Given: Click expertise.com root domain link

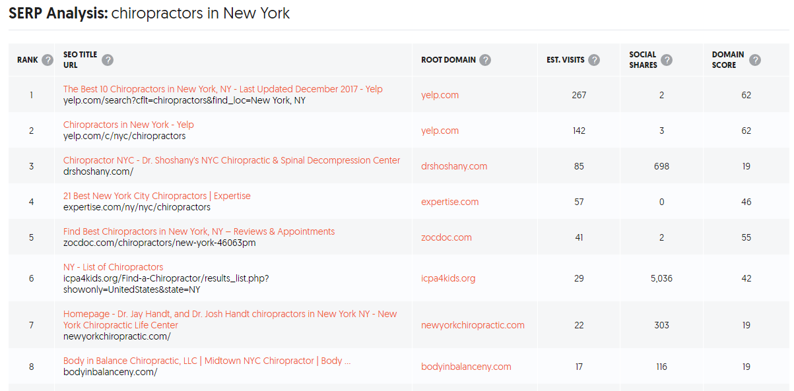Looking at the screenshot, I should 450,202.
